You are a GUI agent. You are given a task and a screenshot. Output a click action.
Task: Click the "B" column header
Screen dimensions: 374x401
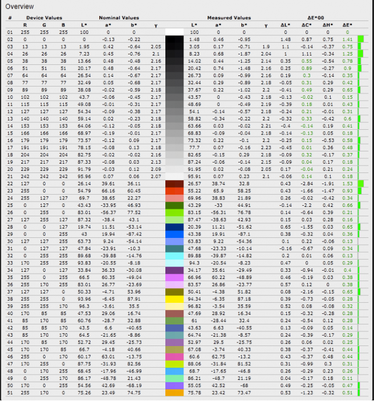point(63,25)
